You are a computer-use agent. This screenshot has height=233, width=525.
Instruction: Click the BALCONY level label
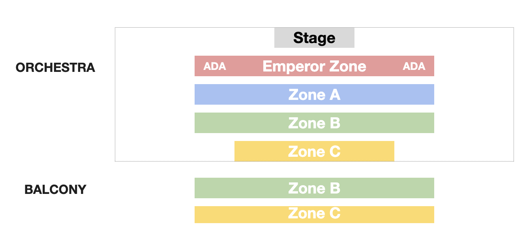(55, 190)
